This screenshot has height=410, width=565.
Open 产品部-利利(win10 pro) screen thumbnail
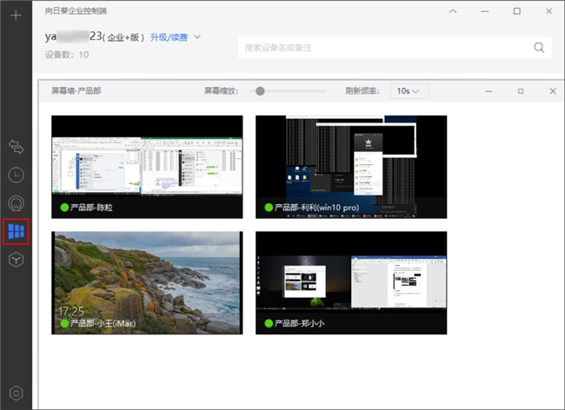click(x=350, y=165)
